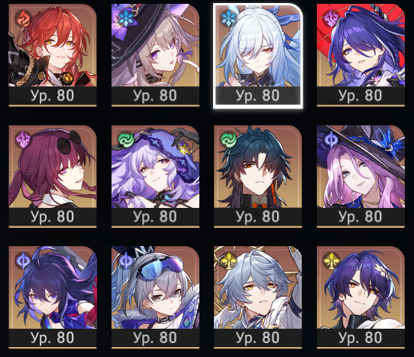414x357 pixels.
Task: Select the dark blue-haired Quantum character with scythe
Action: 53,297
